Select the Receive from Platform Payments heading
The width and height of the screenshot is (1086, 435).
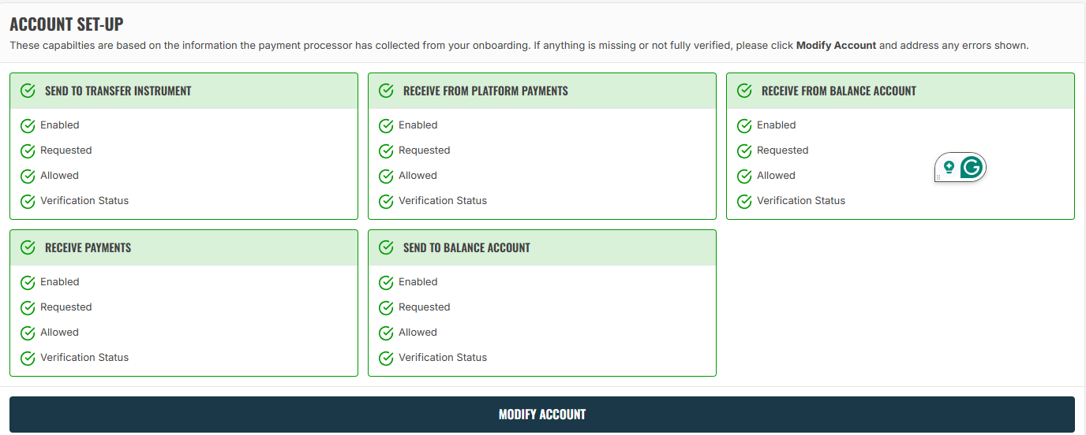(485, 91)
